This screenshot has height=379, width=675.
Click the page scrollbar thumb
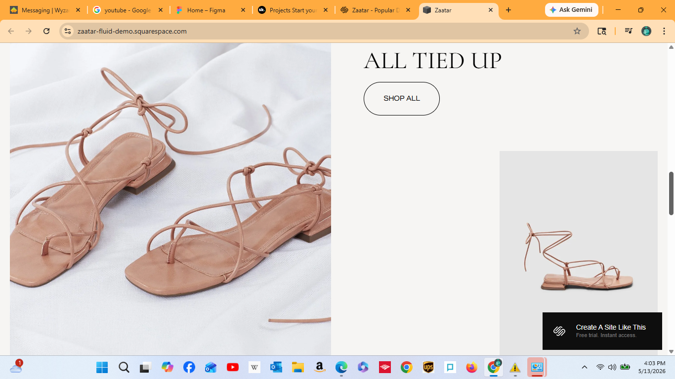click(671, 193)
